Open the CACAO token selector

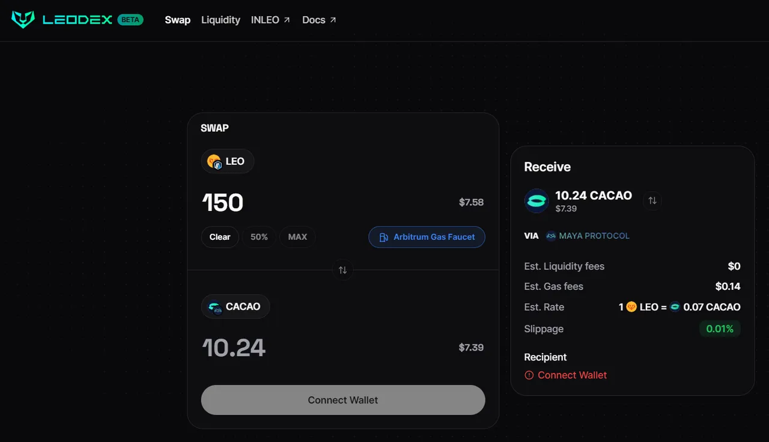pos(236,307)
